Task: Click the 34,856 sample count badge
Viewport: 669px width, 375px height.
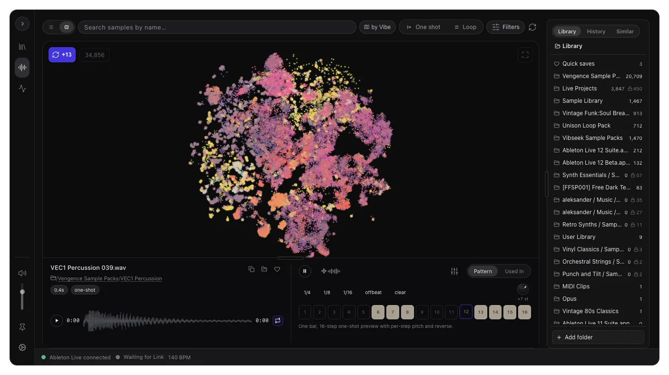Action: [95, 55]
